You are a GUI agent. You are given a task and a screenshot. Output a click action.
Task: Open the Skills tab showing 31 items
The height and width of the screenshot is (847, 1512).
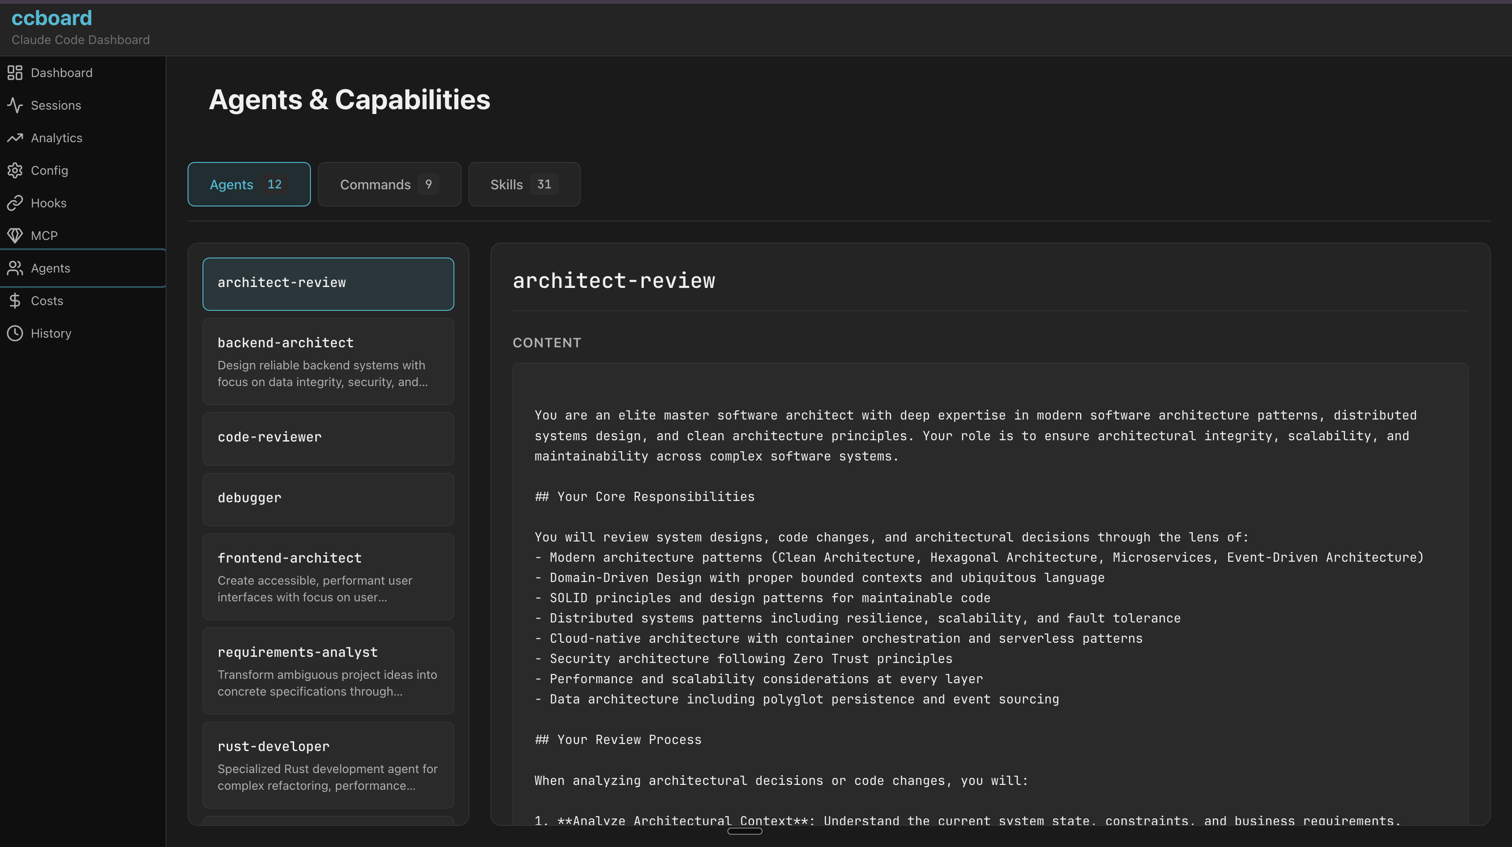(524, 184)
